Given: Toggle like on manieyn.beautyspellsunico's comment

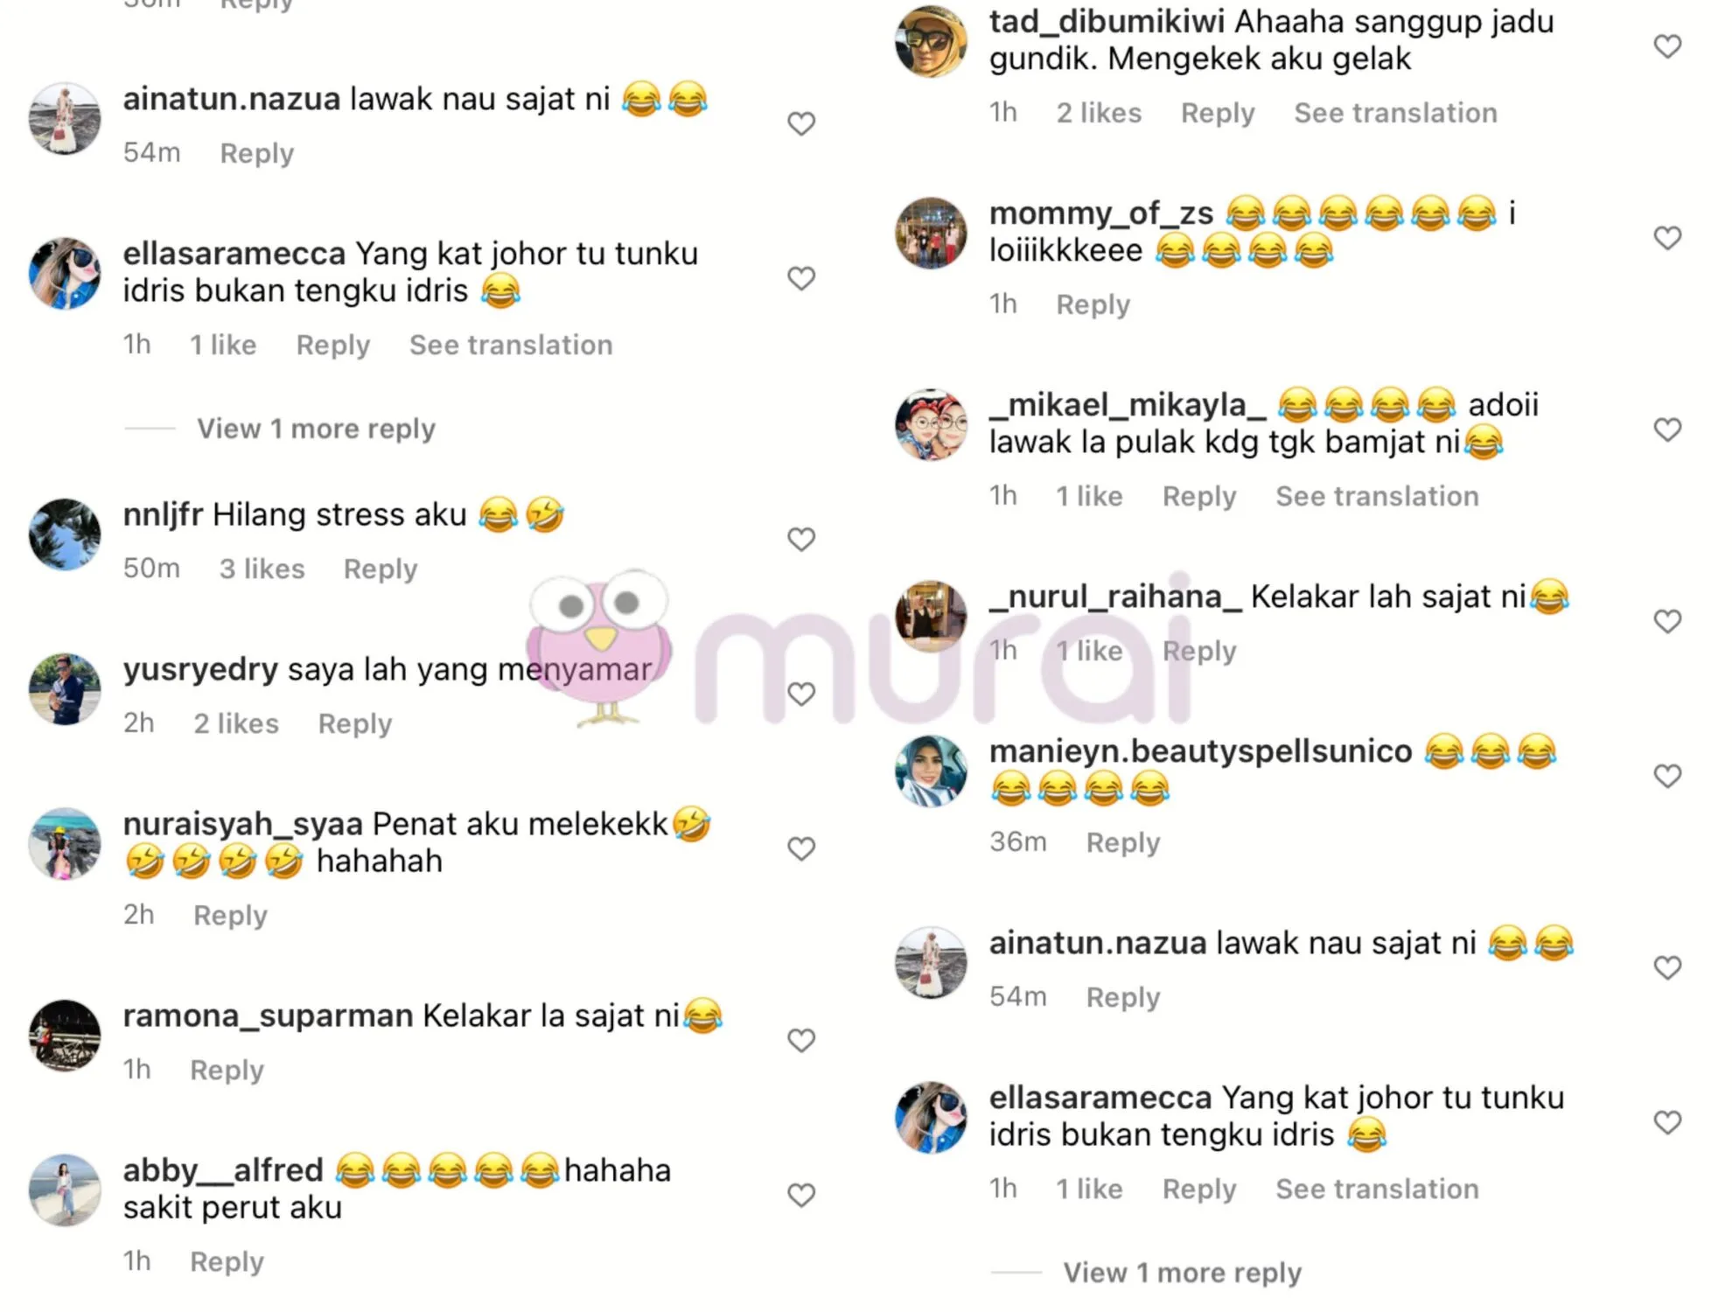Looking at the screenshot, I should (x=1668, y=777).
